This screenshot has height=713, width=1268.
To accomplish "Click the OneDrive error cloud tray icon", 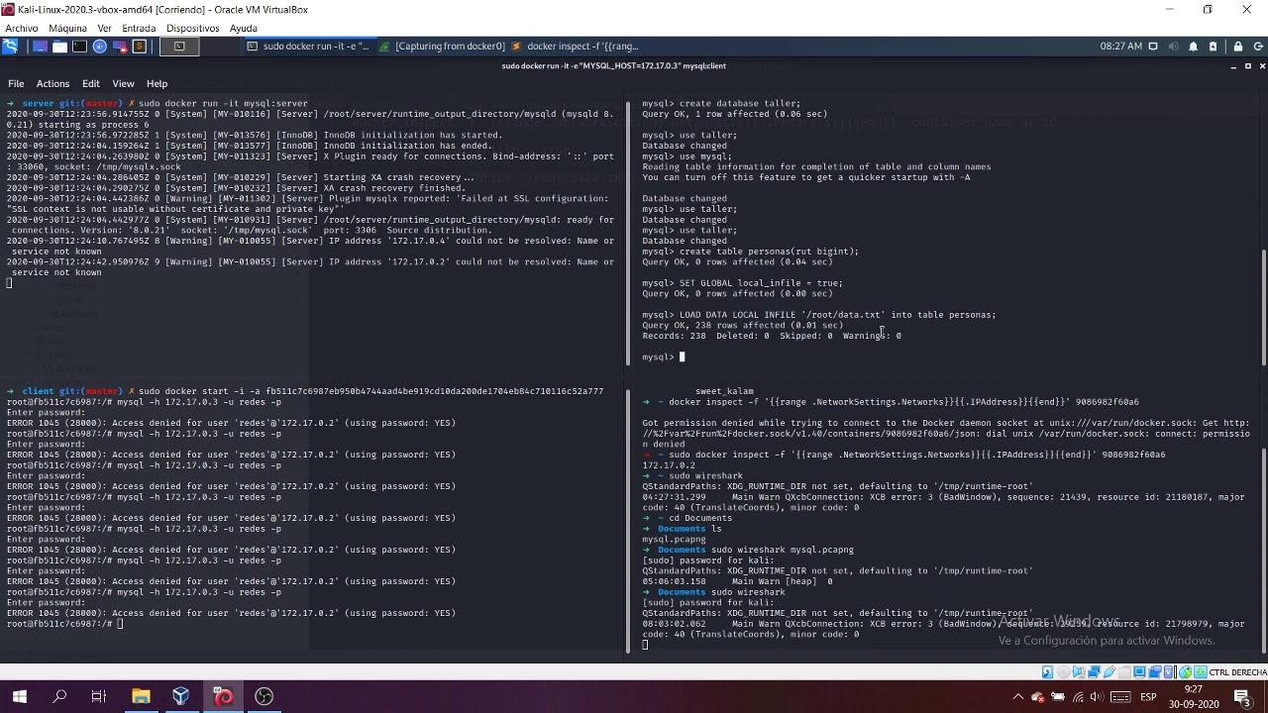I will point(1037,697).
